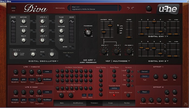Click LFO 1 Depth Mod ModWheel button
Viewport: 189px width, 108px height.
47,80
